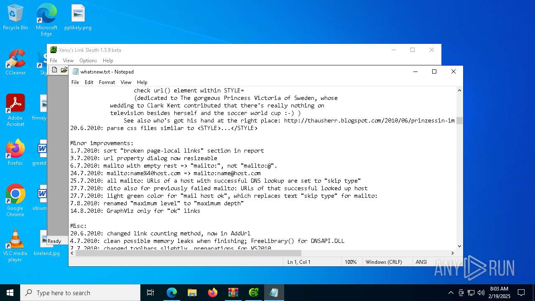This screenshot has width=535, height=301.
Task: Open Microsoft Edge desktop shortcut
Action: [46, 20]
